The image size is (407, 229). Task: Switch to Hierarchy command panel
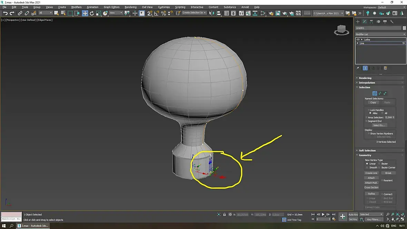[371, 21]
